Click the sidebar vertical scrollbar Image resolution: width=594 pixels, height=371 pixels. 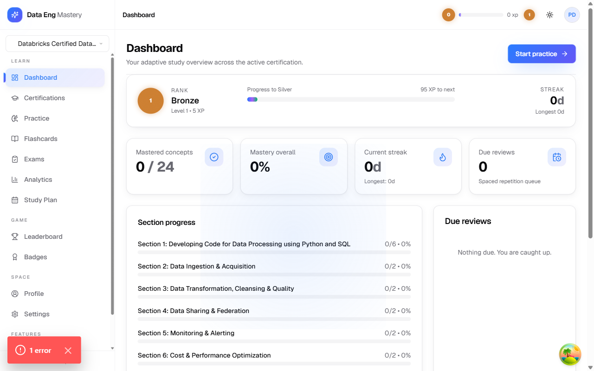112,185
